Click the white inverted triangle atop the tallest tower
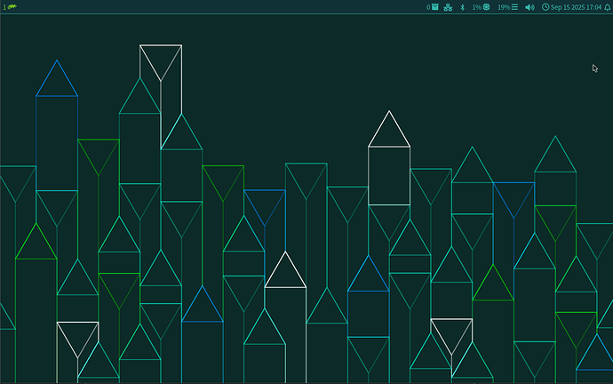613x384 pixels. 161,59
